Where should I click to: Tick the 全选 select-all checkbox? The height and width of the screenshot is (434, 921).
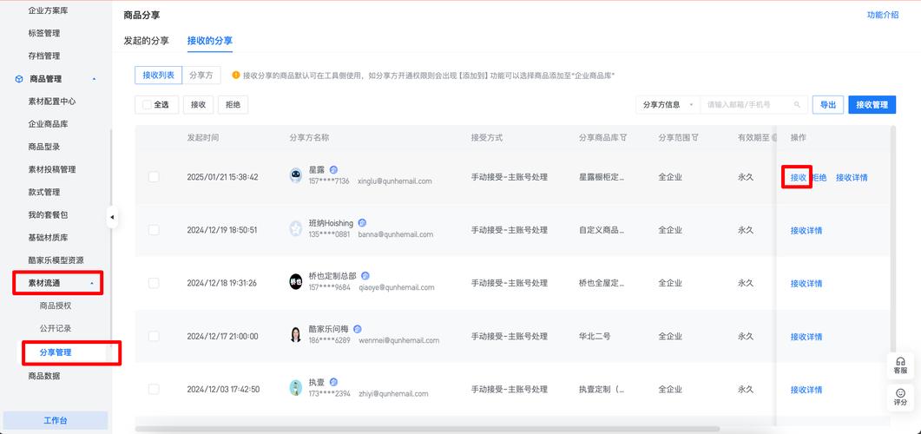(147, 105)
